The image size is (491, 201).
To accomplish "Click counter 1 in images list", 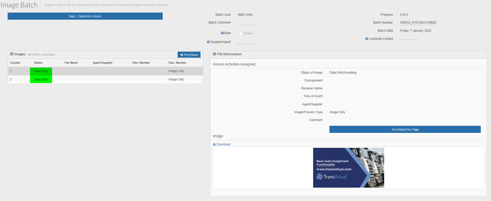I will click(11, 71).
